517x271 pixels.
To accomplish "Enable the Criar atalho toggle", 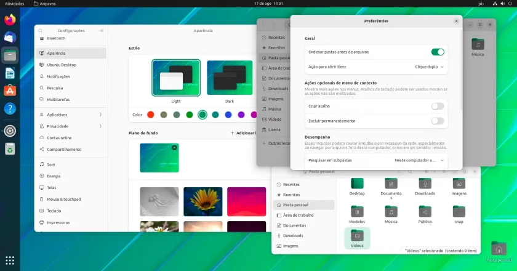I will pos(438,106).
